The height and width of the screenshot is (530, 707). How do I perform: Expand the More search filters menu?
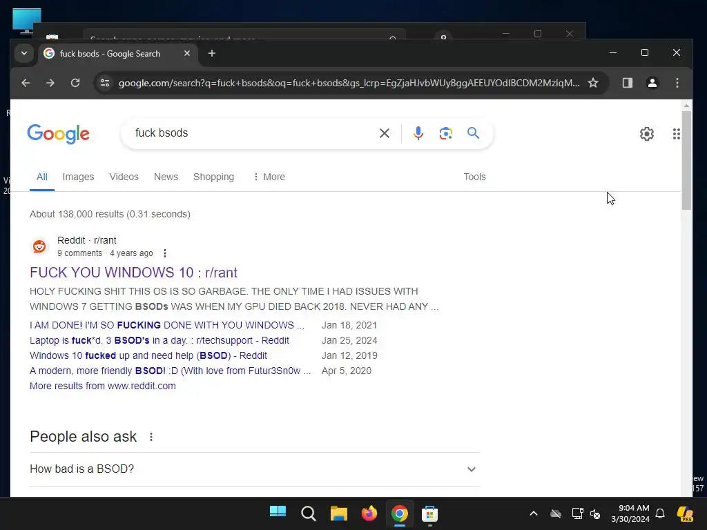[x=269, y=177]
